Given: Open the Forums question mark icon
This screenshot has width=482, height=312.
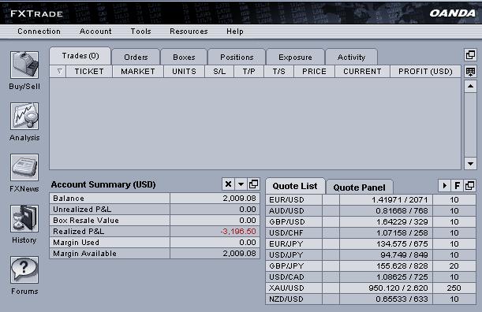Looking at the screenshot, I should [24, 270].
